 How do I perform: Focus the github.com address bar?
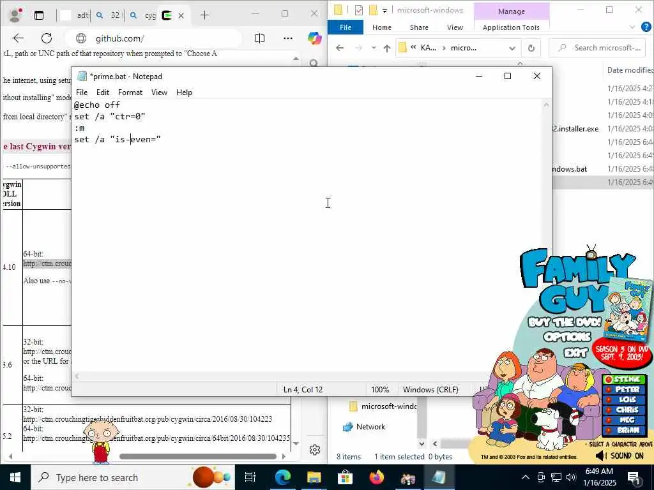click(x=153, y=38)
